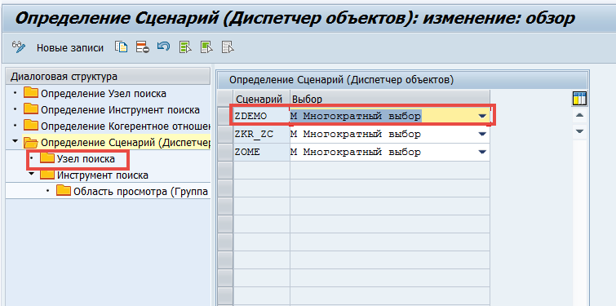Click Многократный выбор value in ZKR_ZC row

point(356,135)
